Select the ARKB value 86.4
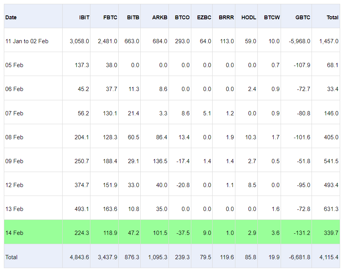The height and width of the screenshot is (270, 344). (x=162, y=137)
